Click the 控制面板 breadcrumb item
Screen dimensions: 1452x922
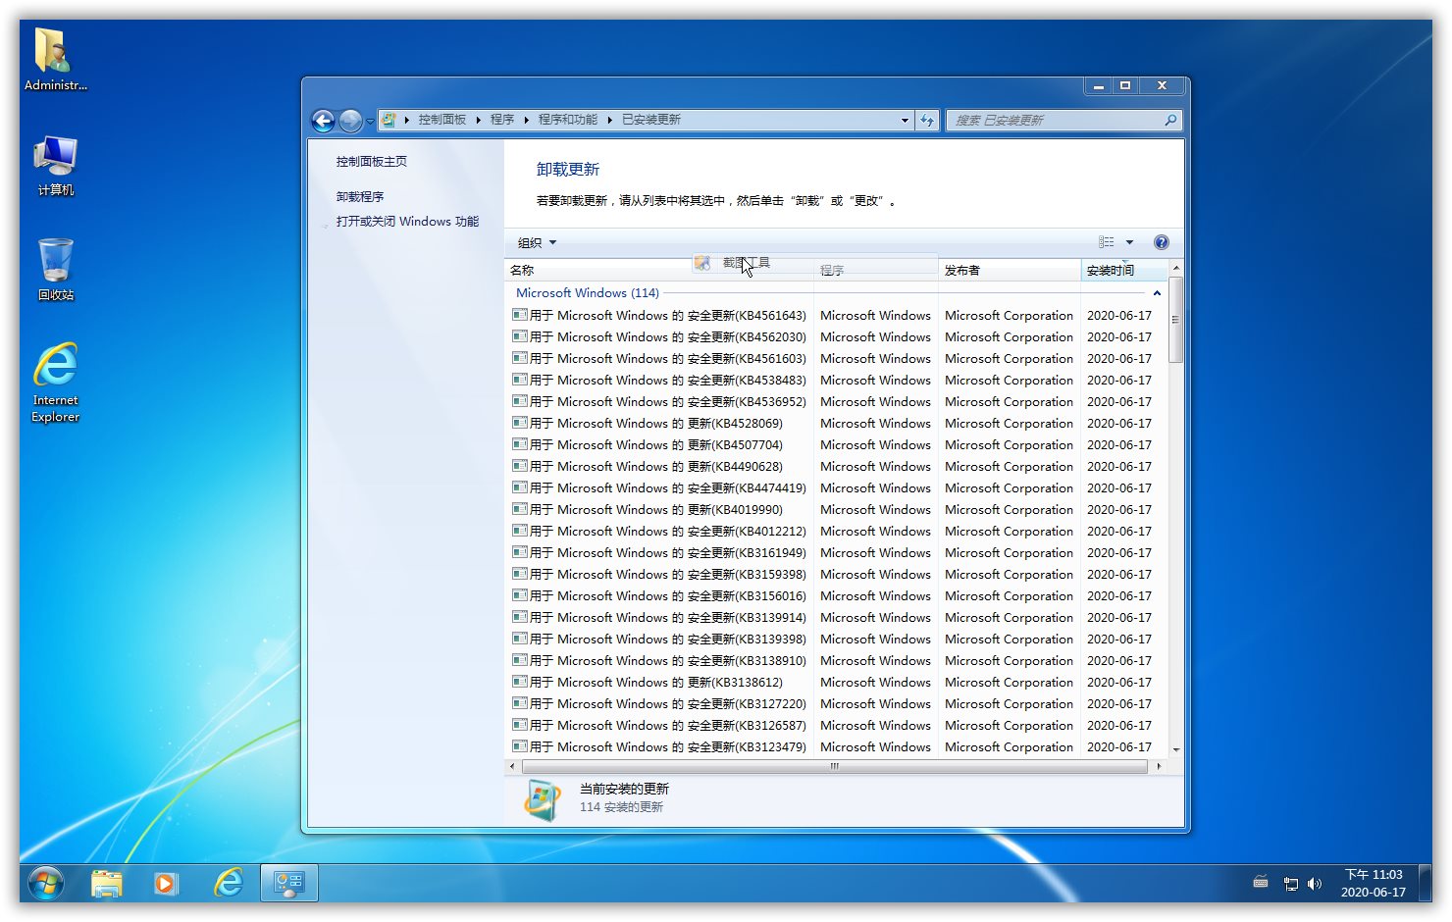click(x=441, y=120)
